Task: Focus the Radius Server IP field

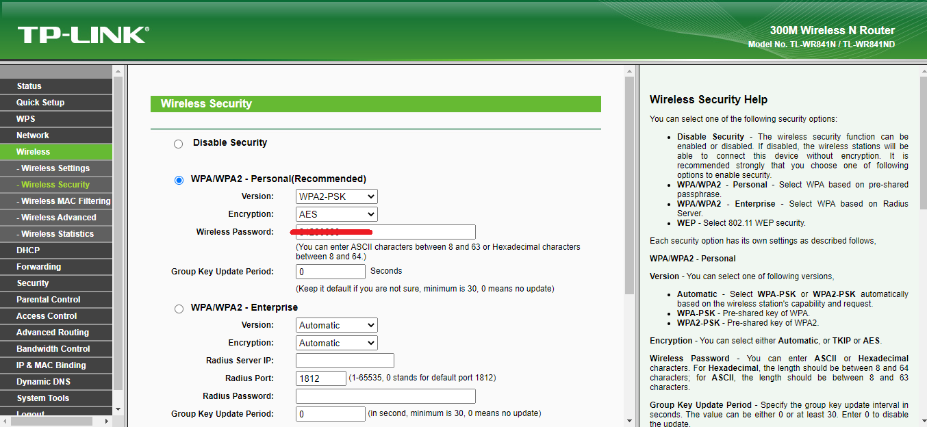Action: click(345, 361)
